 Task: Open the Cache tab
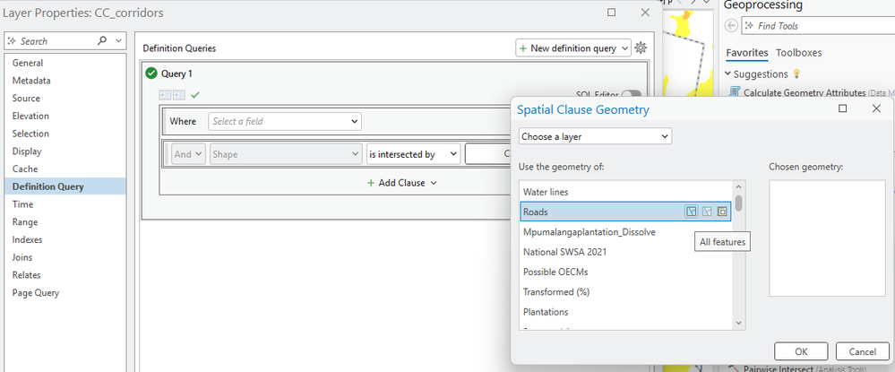tap(25, 169)
